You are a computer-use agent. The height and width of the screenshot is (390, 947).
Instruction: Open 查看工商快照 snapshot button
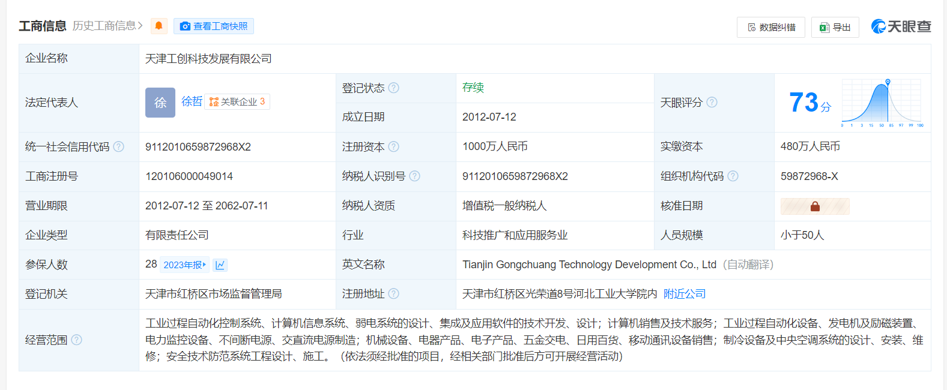tap(214, 26)
